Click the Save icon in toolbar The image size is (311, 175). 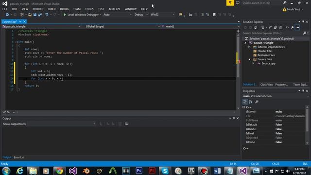coord(35,15)
